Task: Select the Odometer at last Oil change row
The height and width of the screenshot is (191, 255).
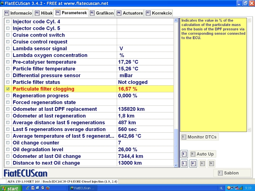Action: pos(89,156)
